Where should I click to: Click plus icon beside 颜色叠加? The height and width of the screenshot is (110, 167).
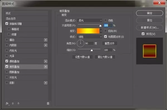(46, 61)
